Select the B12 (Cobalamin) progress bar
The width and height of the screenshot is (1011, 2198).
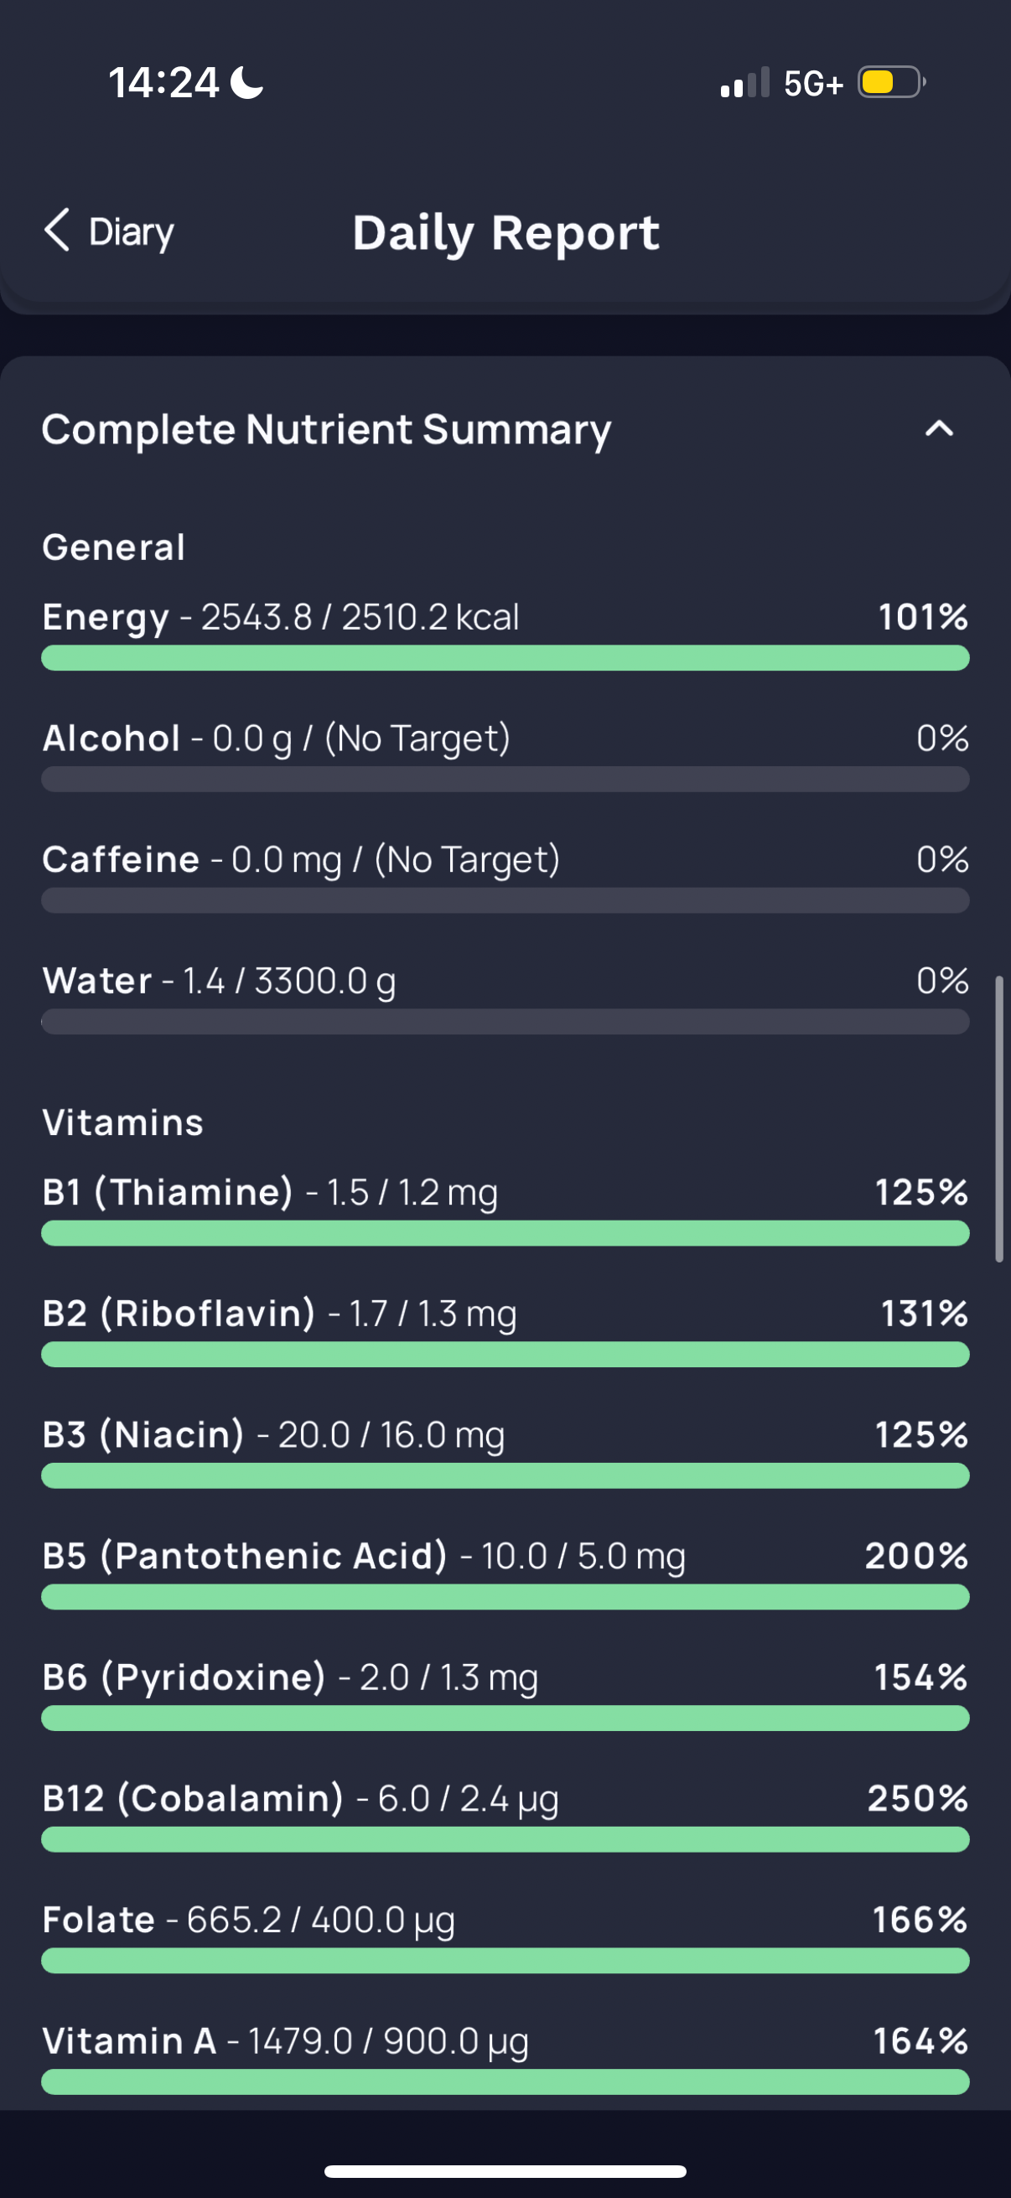[505, 1839]
